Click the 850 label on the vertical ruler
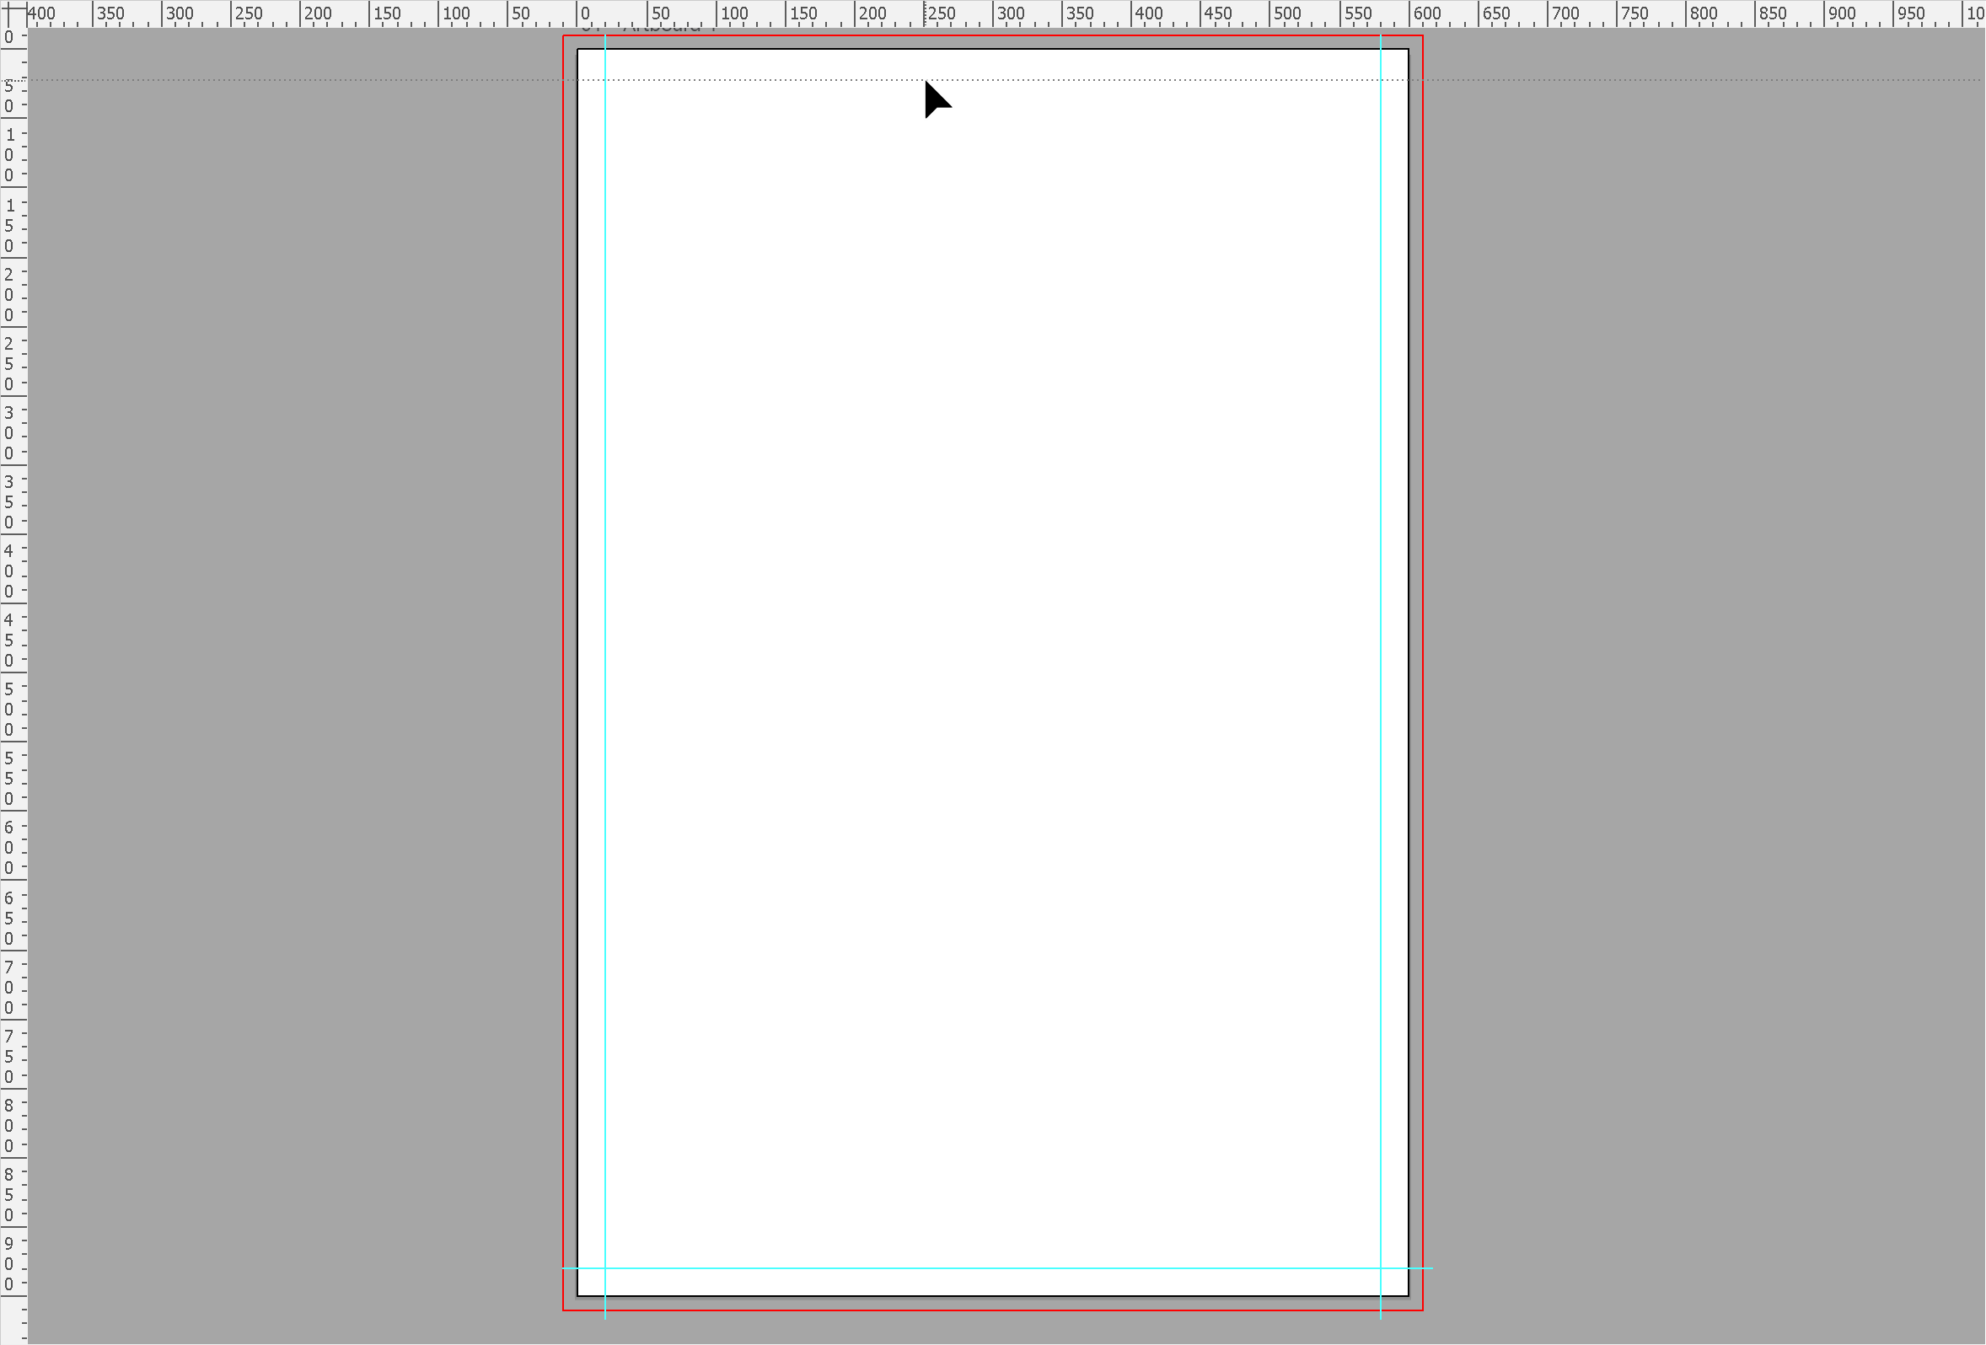This screenshot has height=1345, width=1986. [x=9, y=1195]
